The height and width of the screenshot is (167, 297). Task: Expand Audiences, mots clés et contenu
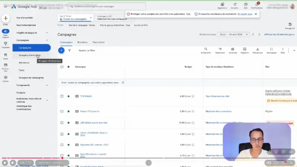[x=47, y=100]
